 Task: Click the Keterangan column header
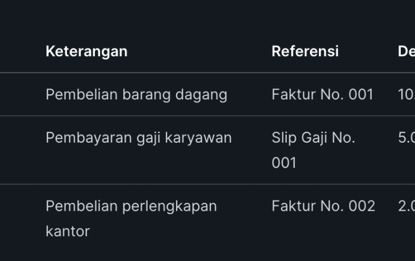[x=87, y=51]
